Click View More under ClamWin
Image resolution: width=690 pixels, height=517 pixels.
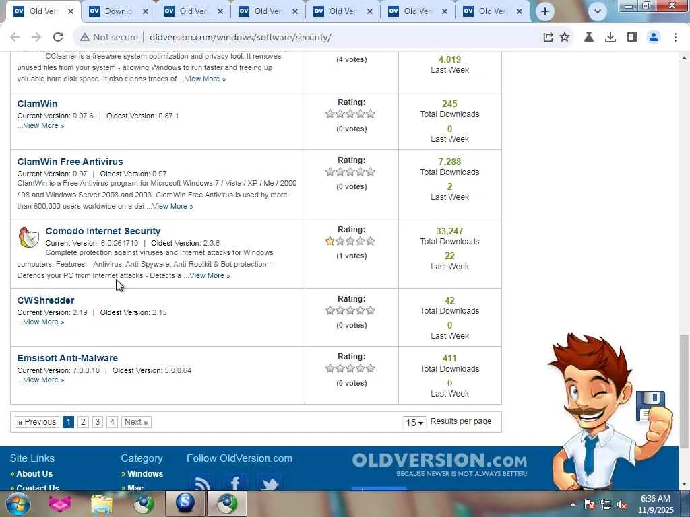[44, 125]
